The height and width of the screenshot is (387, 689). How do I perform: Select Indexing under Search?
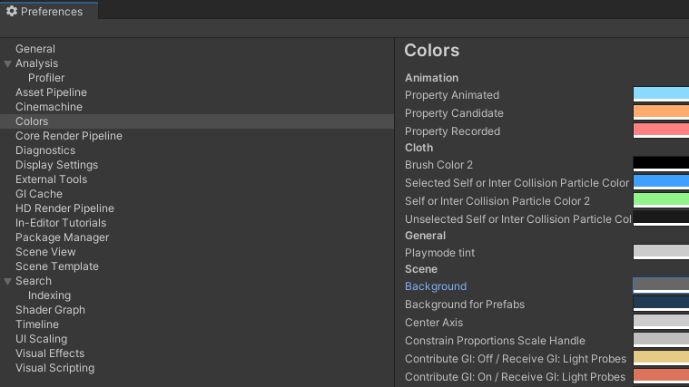click(x=49, y=295)
